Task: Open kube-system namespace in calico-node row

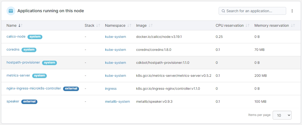Action: coord(115,37)
